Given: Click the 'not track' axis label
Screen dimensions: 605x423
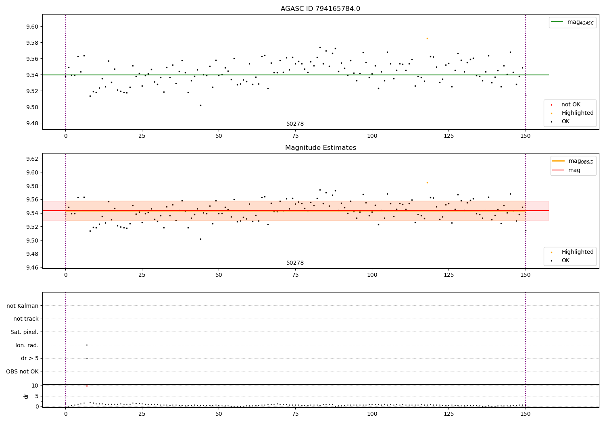Looking at the screenshot, I should (26, 319).
